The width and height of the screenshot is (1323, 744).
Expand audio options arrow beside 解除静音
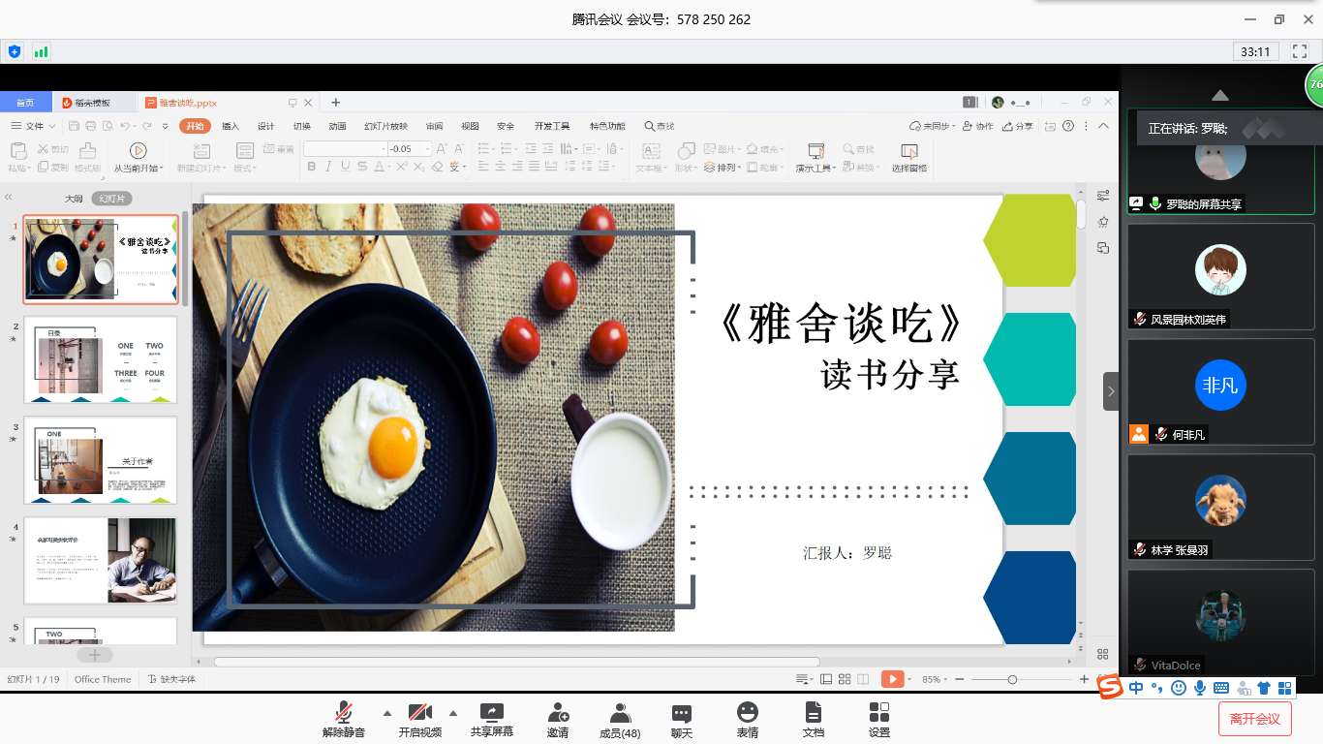click(387, 713)
